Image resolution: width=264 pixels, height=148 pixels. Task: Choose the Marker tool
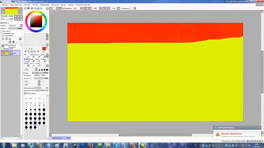(x=27, y=60)
